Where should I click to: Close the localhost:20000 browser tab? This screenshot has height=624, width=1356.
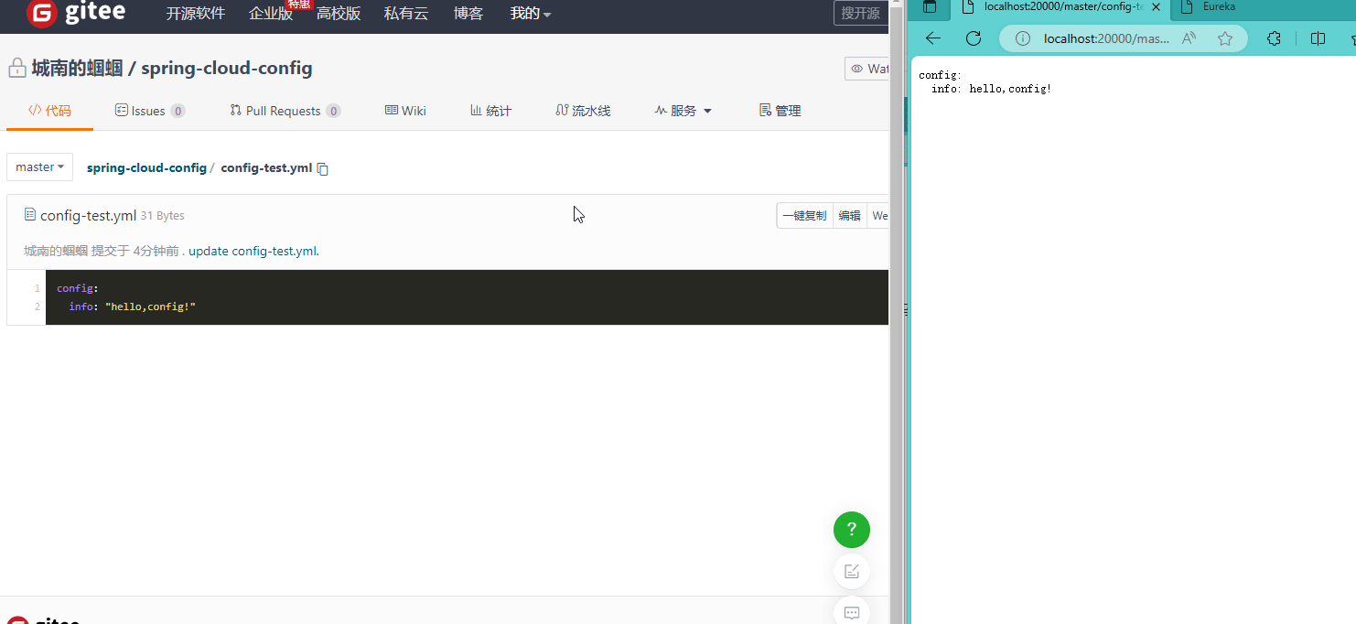[1157, 7]
